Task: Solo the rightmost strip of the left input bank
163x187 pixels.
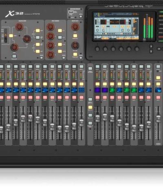Action: coord(81,84)
